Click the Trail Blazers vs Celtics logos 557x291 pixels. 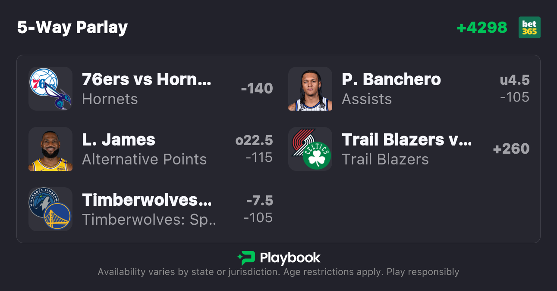coord(310,149)
